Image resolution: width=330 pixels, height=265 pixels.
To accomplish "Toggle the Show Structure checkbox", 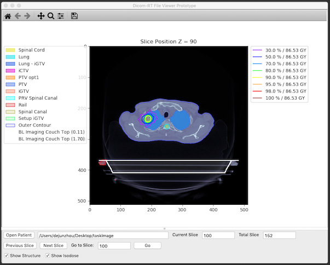I will [7, 256].
